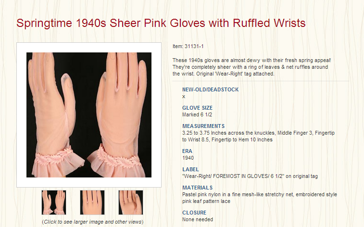Click the Springtime 1940s Sheer Pink Gloves title
Viewport: 364px width, 227px height.
click(161, 23)
